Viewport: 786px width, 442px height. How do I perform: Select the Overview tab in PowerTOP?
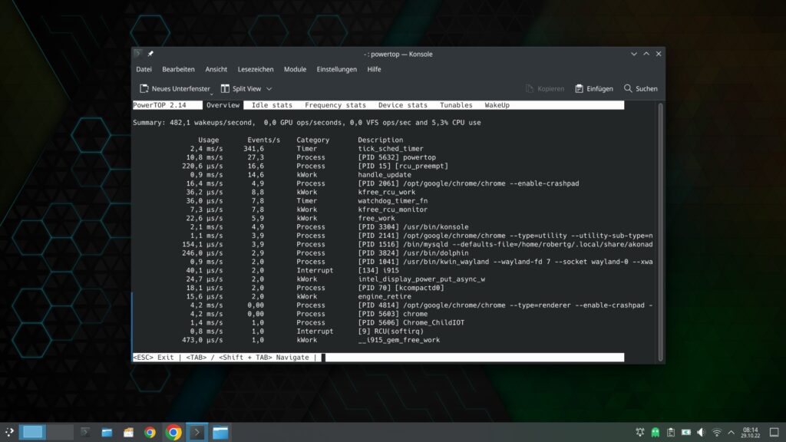(223, 105)
